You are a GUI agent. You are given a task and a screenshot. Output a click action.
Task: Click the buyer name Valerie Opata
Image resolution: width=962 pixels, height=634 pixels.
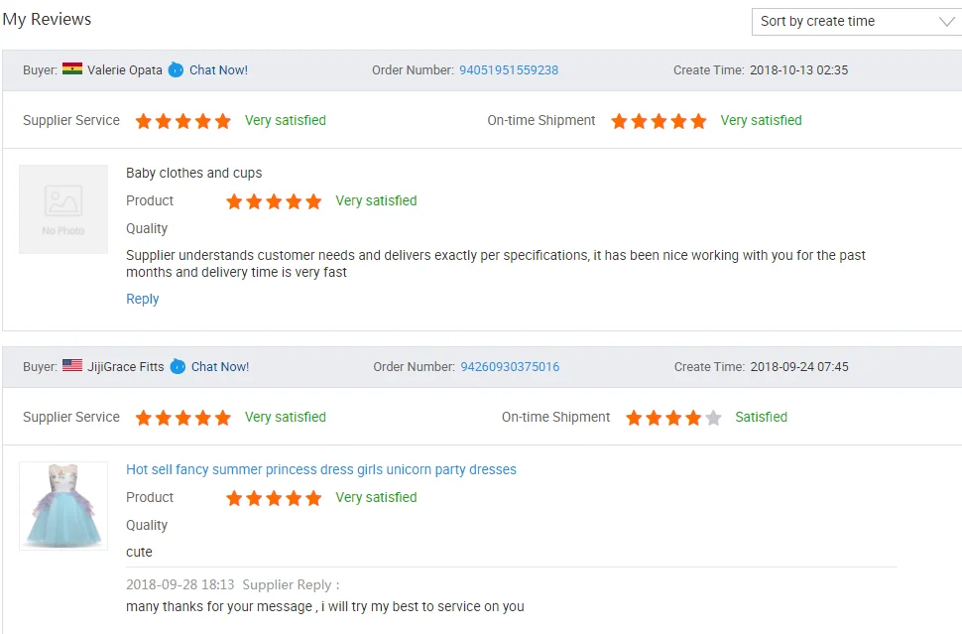pos(125,70)
